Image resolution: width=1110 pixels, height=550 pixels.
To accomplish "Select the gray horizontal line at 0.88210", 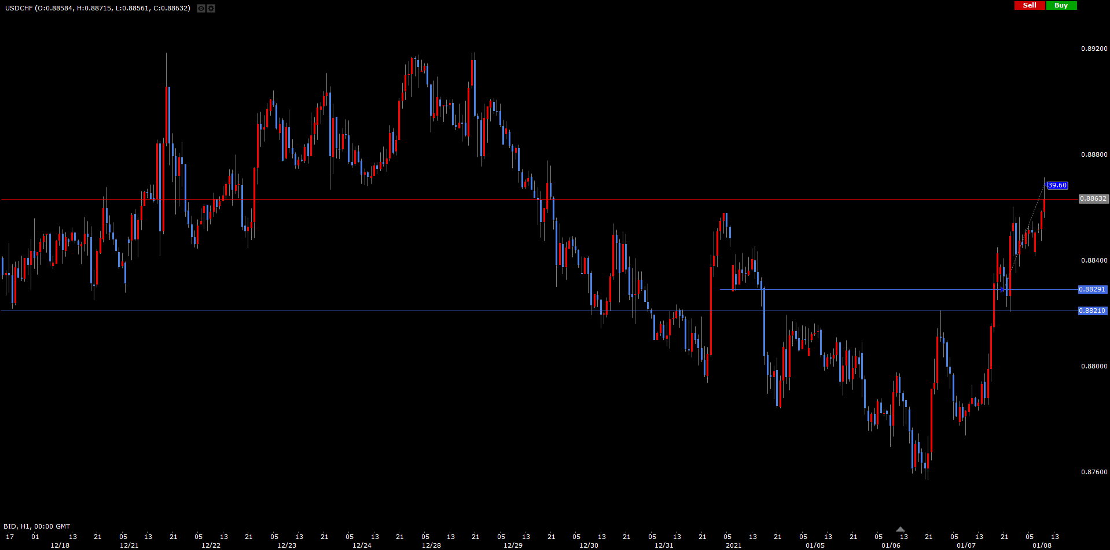I will 347,311.
